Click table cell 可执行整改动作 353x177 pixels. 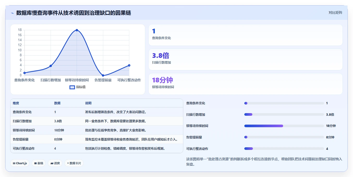tap(24, 149)
